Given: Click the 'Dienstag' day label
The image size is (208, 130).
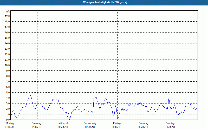Looking at the screenshot, I should coord(36,123).
